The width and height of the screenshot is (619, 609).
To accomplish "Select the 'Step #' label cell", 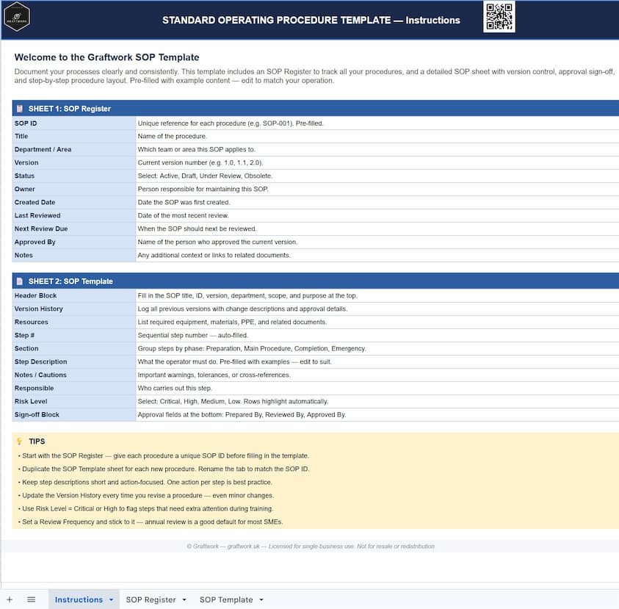I will click(x=74, y=335).
